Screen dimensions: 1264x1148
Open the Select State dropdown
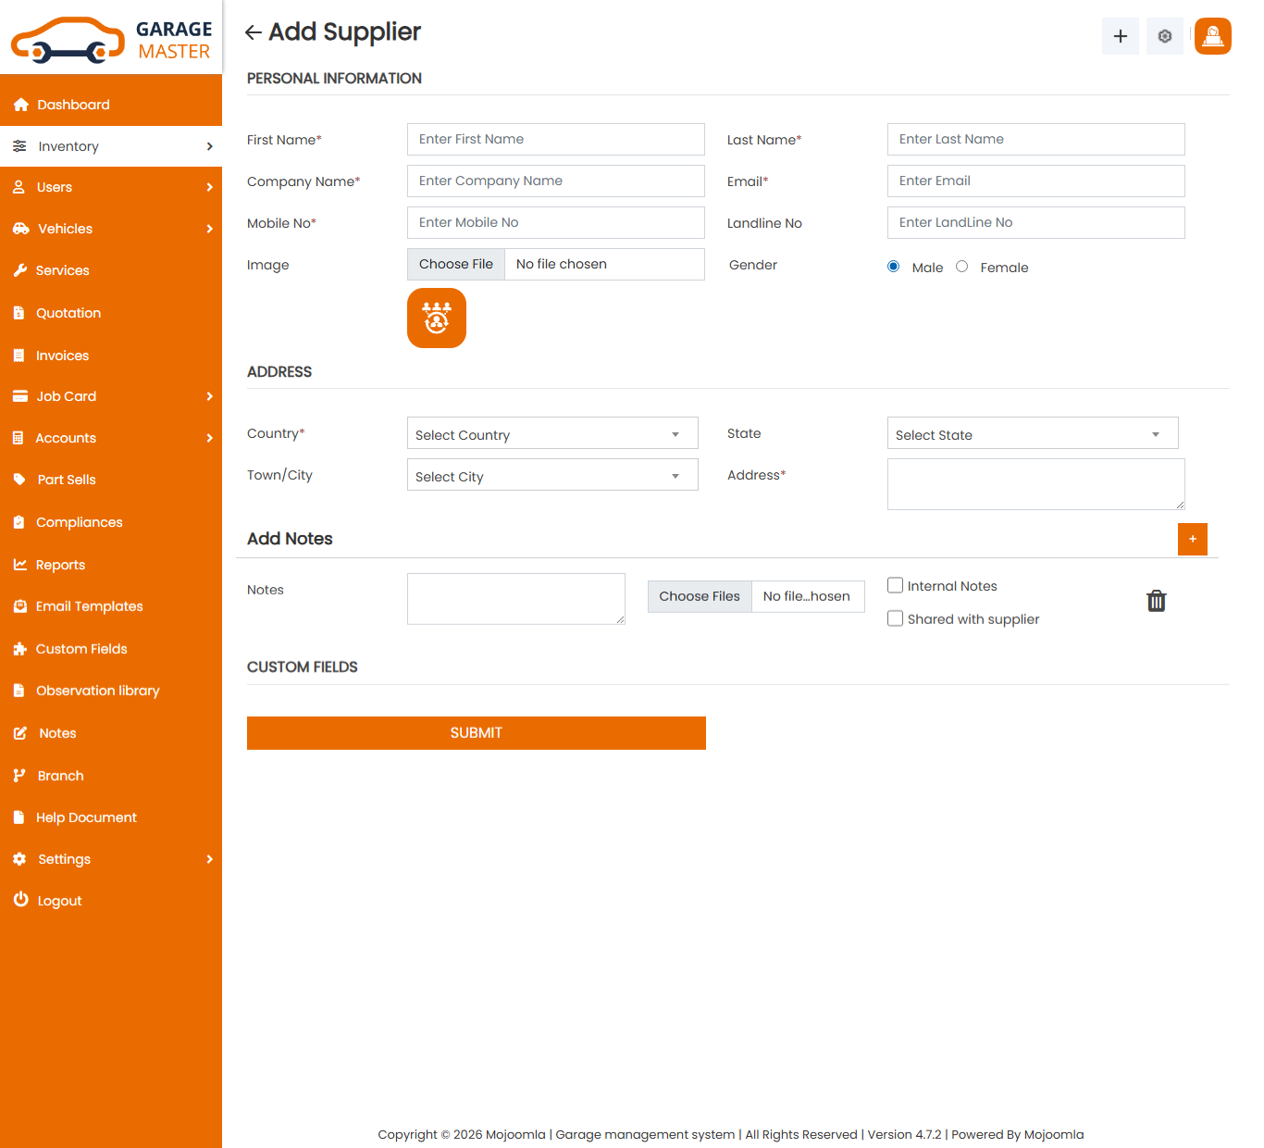click(x=1032, y=433)
